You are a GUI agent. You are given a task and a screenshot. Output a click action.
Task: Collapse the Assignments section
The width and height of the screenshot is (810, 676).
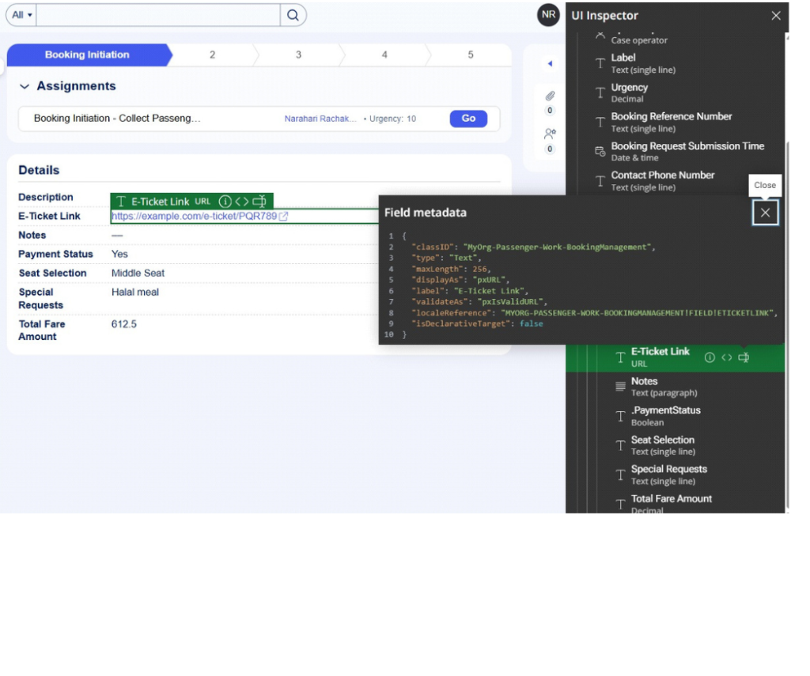point(25,86)
